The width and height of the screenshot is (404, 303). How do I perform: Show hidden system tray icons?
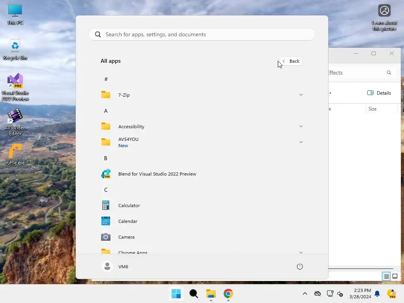(x=305, y=294)
